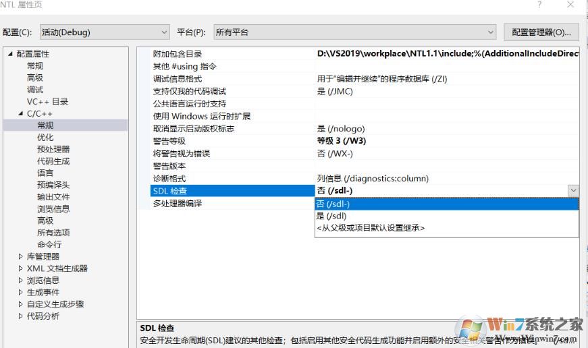The height and width of the screenshot is (348, 588).
Task: Click the 警告等级 property
Action: (x=169, y=141)
